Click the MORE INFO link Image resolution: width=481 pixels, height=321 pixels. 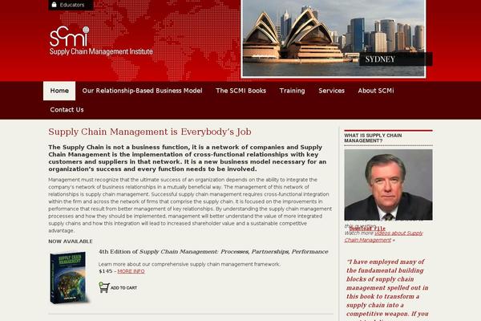(131, 271)
